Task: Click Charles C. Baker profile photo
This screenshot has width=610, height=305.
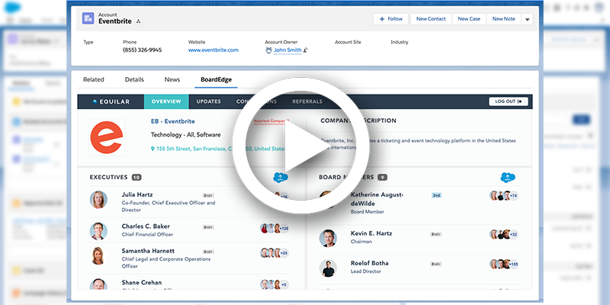Action: tap(98, 231)
